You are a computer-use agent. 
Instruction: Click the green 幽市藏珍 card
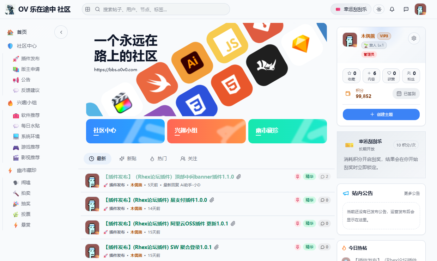[287, 131]
